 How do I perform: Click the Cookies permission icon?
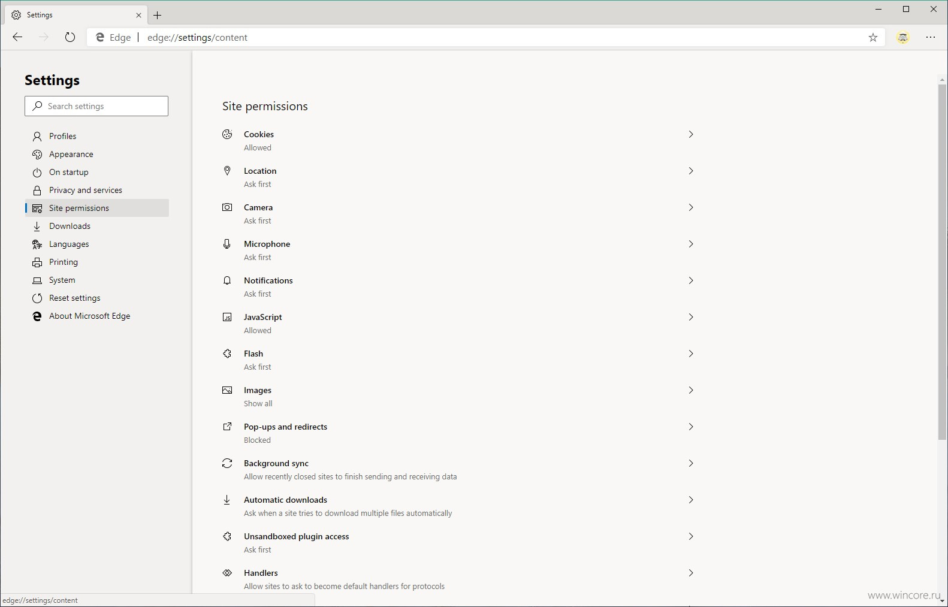227,134
